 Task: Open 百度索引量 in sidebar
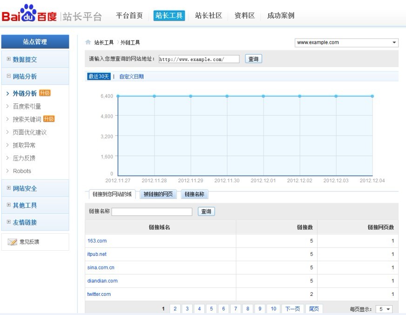pos(27,106)
